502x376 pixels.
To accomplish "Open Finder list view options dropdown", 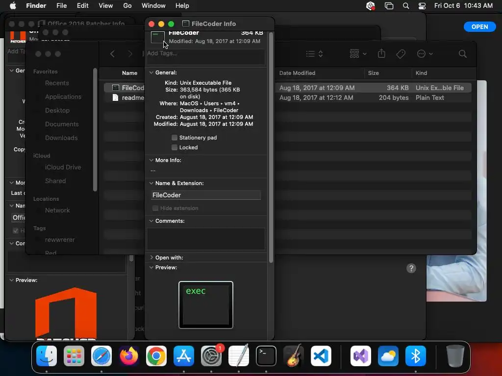I will (x=314, y=54).
